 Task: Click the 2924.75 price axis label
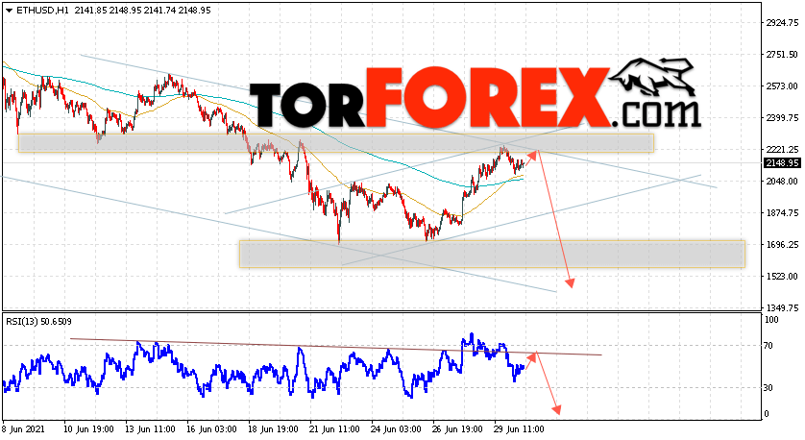(x=782, y=23)
